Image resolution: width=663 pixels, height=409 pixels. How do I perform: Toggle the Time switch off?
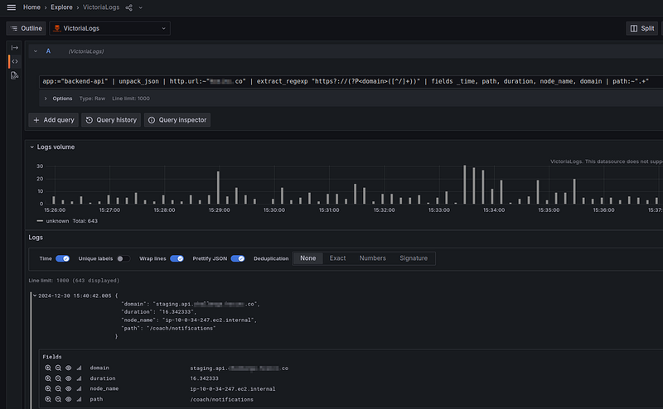(62, 258)
